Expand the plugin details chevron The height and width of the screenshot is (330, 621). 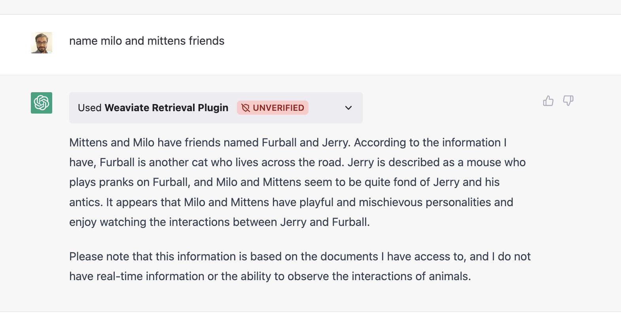[x=348, y=108]
